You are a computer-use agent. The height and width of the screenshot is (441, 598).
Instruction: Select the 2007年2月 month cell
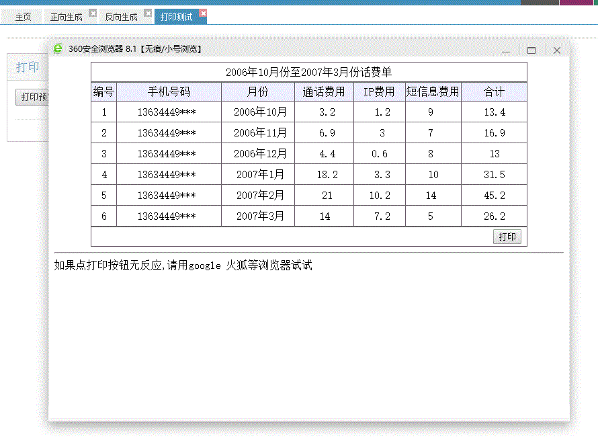258,196
